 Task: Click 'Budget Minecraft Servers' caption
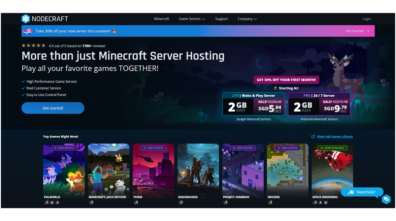click(253, 119)
